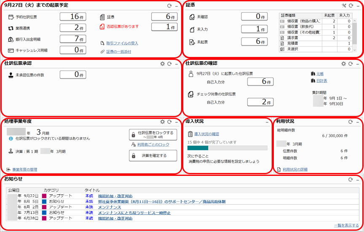Screen dimensions: 364x232
Task: Open the 9月22日 機能追加・改正対応 notice
Action: (115, 196)
